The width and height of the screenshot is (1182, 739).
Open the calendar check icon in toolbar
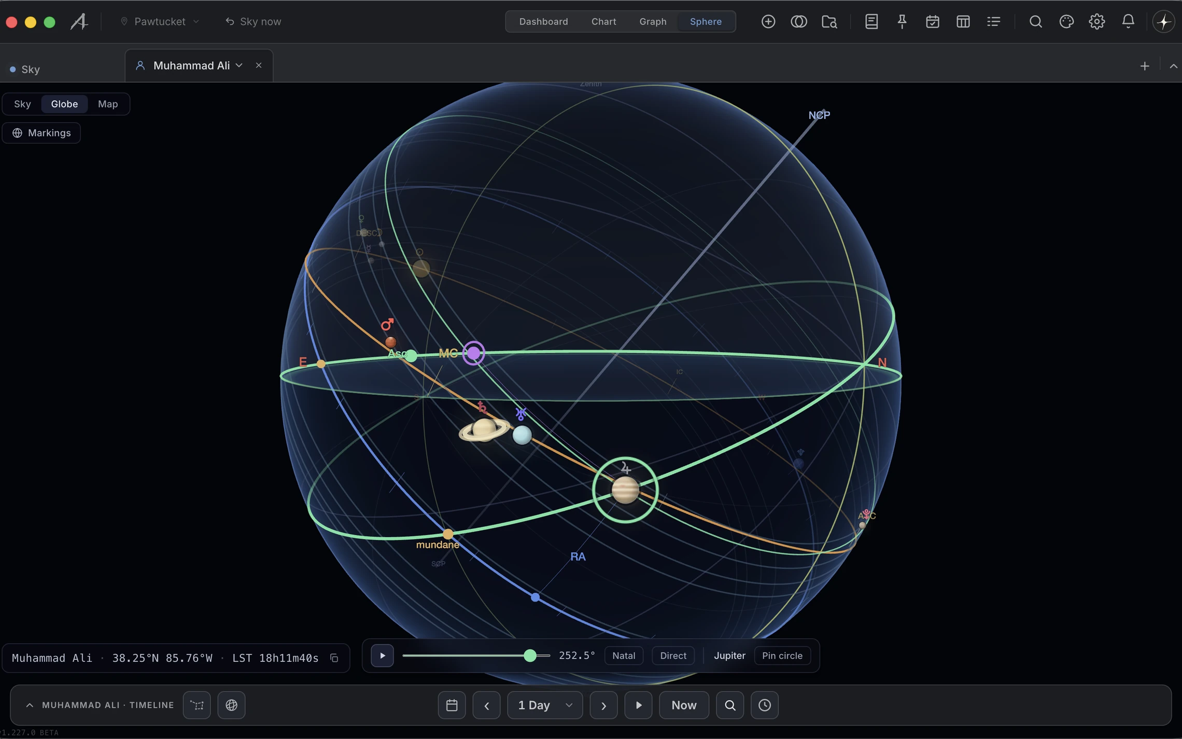pos(933,21)
